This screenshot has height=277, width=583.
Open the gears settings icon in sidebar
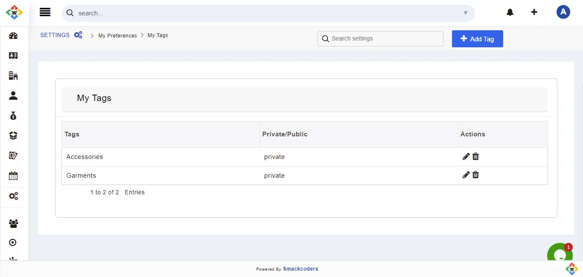(x=13, y=196)
